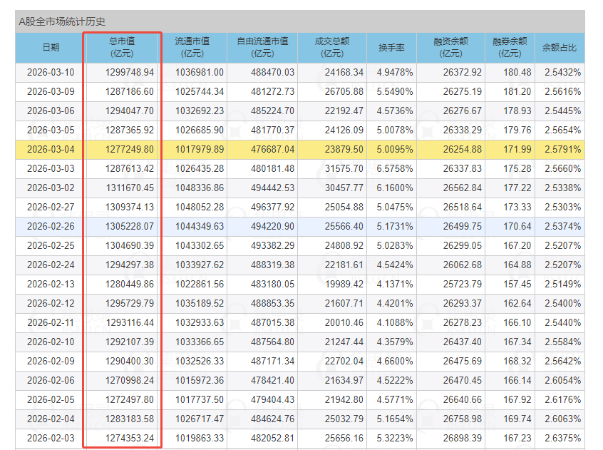
Task: Click the 融资余额 (亿元) column header
Action: pyautogui.click(x=451, y=48)
